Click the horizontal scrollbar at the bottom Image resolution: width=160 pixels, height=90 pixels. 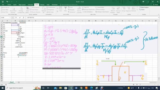(x=124, y=82)
